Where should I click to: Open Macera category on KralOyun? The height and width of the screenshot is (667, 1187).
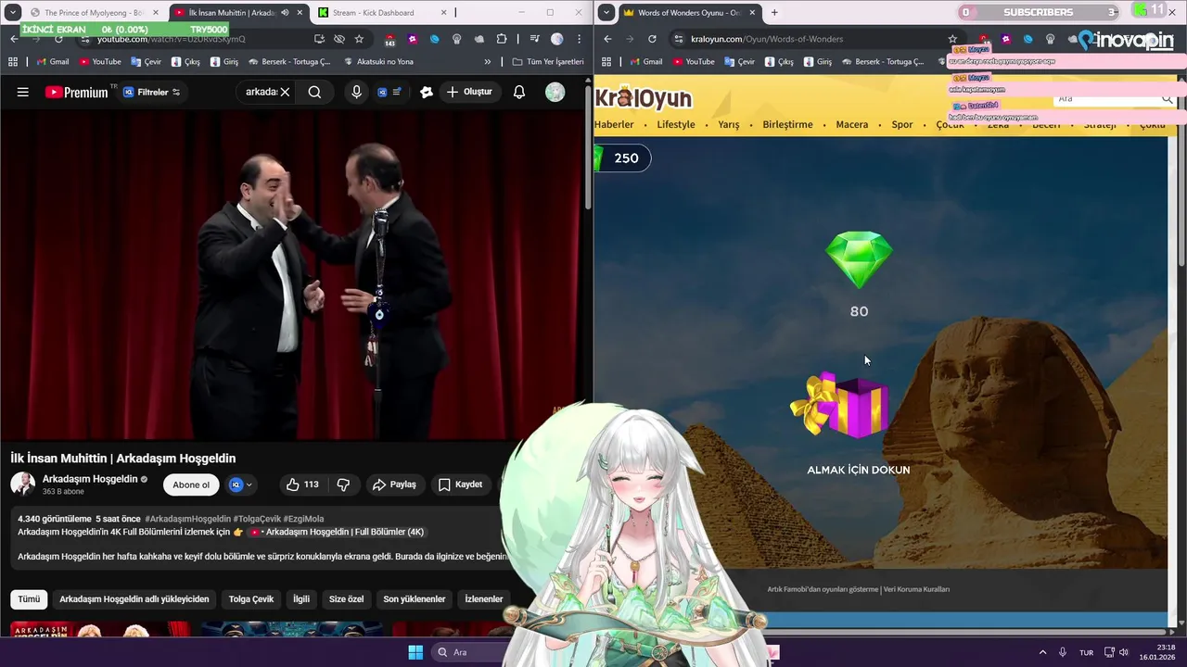[852, 125]
